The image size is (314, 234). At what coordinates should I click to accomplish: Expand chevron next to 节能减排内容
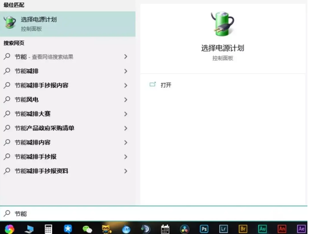126,143
